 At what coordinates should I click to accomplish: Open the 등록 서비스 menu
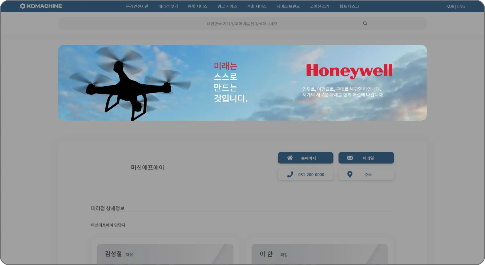click(x=197, y=6)
